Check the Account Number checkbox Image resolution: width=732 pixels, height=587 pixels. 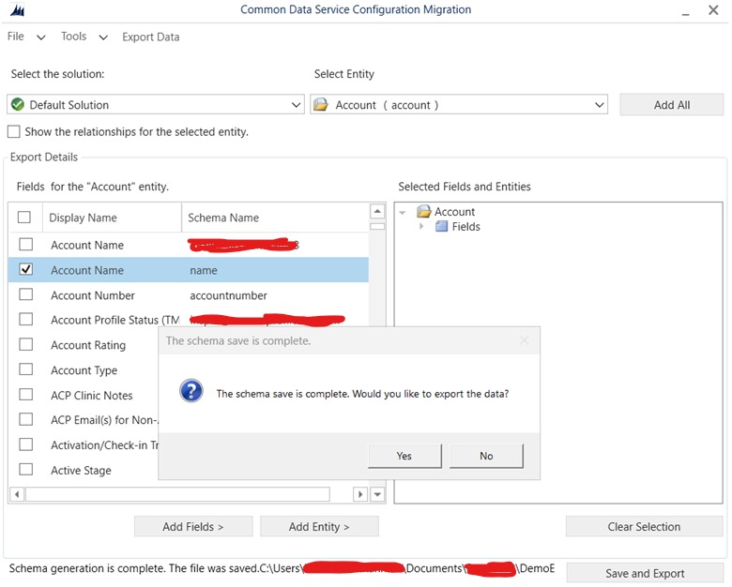[x=26, y=294]
